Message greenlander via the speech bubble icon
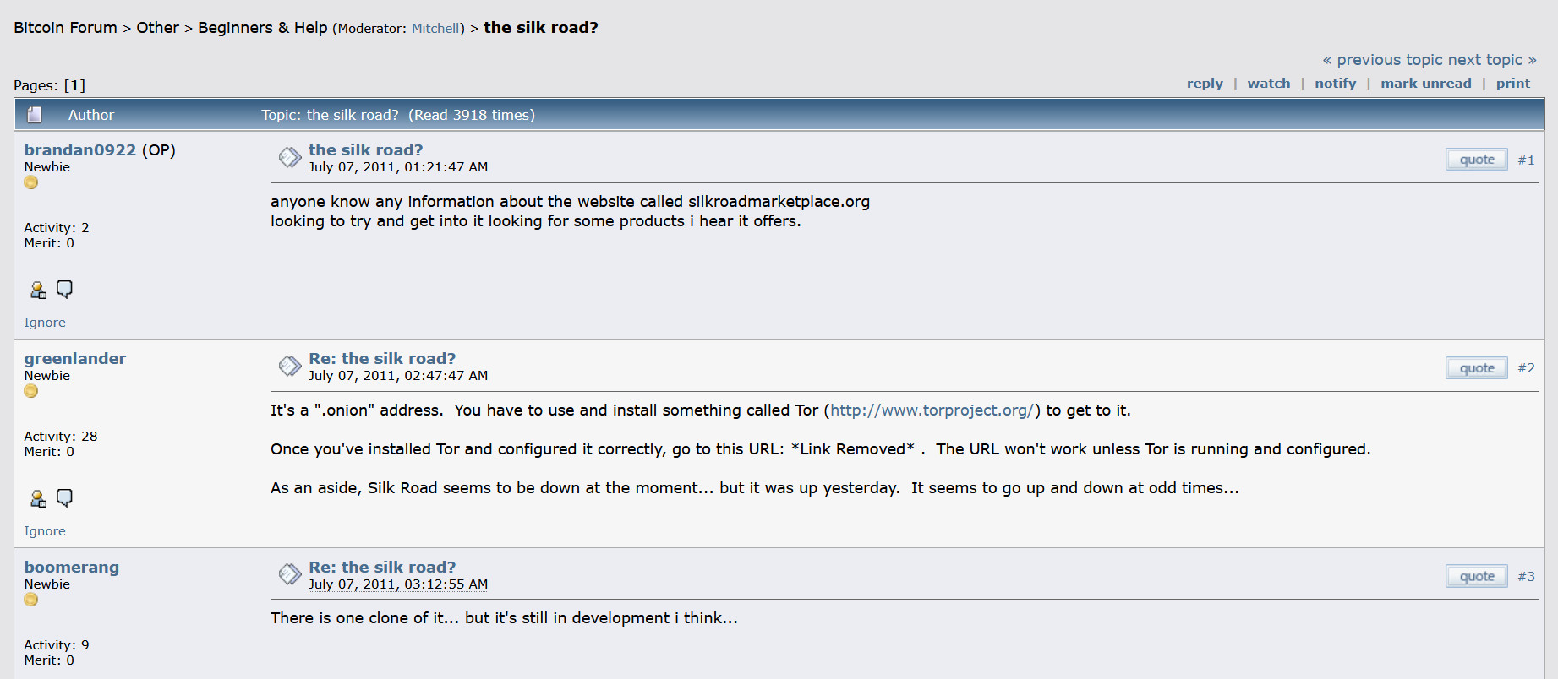The image size is (1558, 679). [65, 497]
